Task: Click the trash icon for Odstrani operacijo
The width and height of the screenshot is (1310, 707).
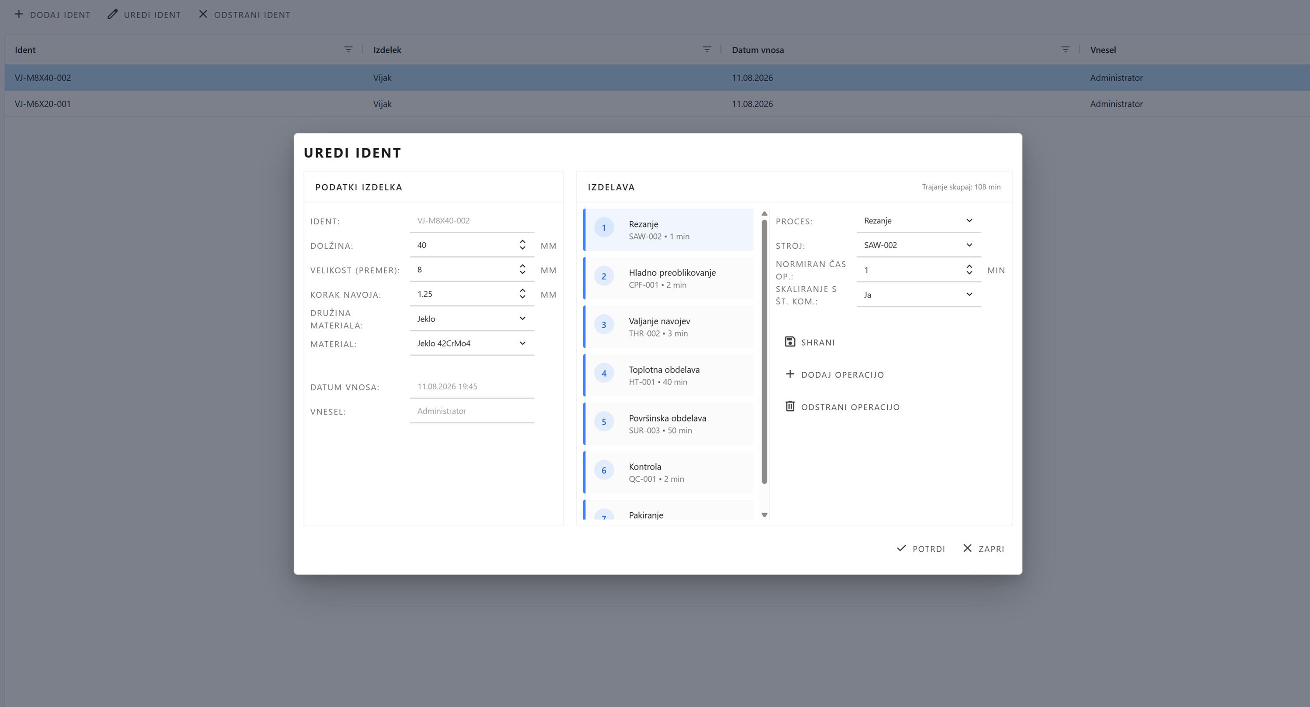Action: 790,406
